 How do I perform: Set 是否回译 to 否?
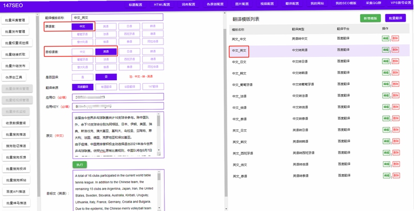[106, 77]
